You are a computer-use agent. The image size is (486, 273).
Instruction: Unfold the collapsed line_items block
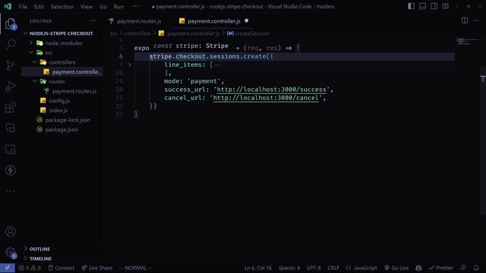(x=130, y=64)
